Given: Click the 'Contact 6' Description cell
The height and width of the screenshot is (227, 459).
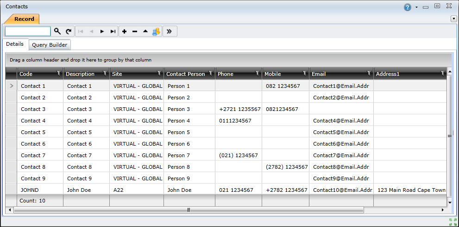Looking at the screenshot, I should click(86, 144).
